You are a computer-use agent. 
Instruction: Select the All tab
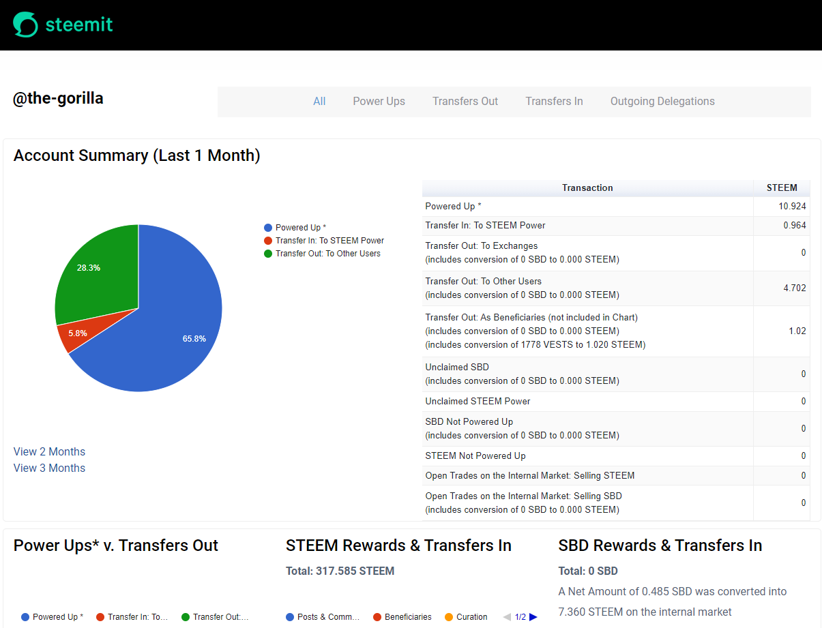319,102
